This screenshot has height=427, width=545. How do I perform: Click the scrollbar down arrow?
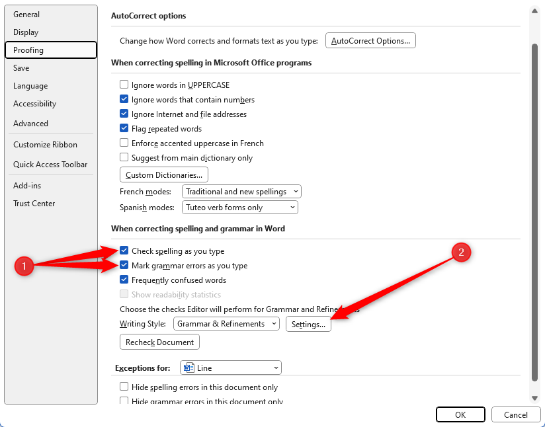tap(536, 397)
